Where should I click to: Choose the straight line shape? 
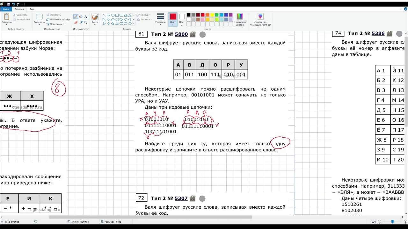(104, 15)
